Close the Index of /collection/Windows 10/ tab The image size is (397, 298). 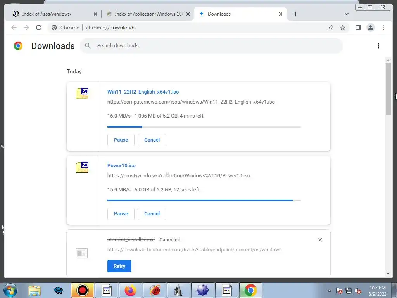click(188, 14)
